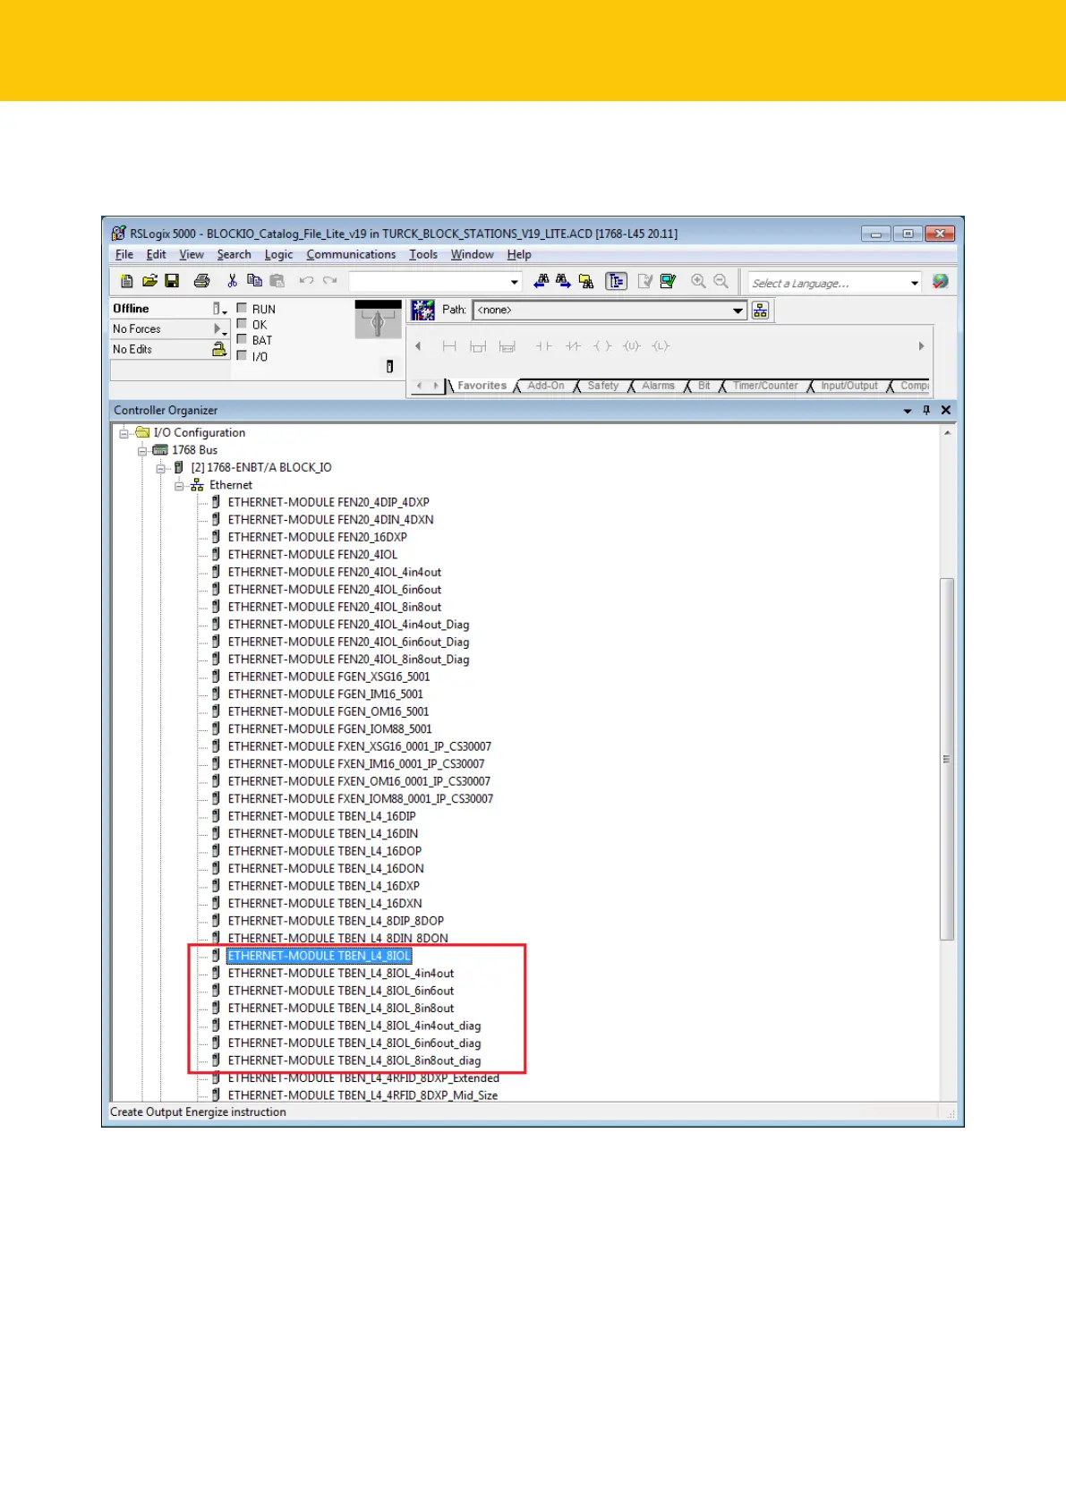Collapse the 1768 Bus node
The image size is (1066, 1507).
pos(142,451)
